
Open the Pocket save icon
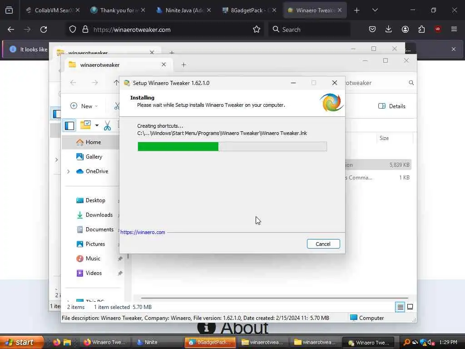[372, 29]
